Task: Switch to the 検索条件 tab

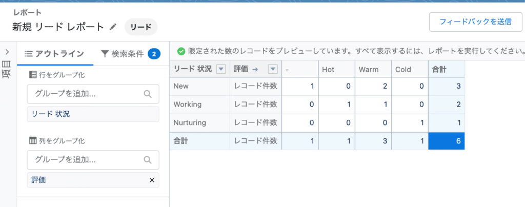Action: click(x=131, y=53)
